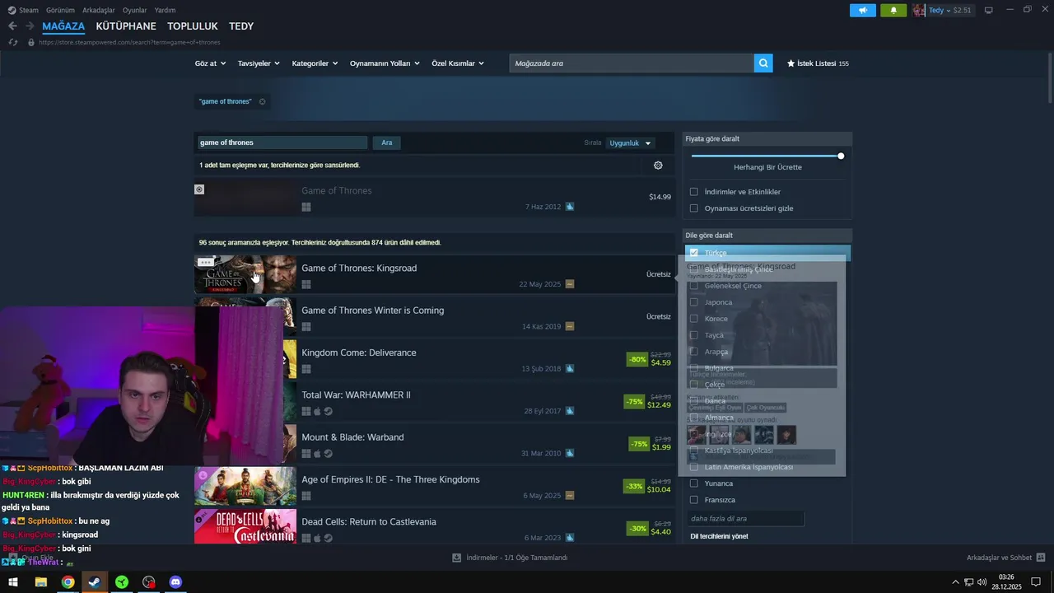Open File Explorer from the taskbar

click(x=40, y=582)
